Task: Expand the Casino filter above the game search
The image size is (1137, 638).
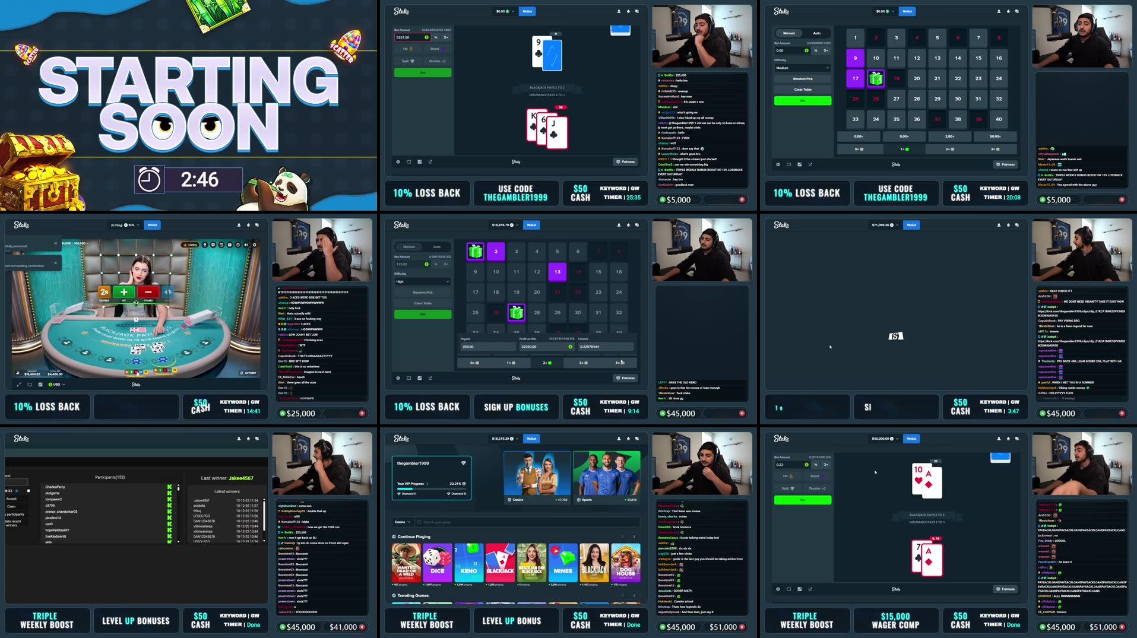Action: pos(402,522)
